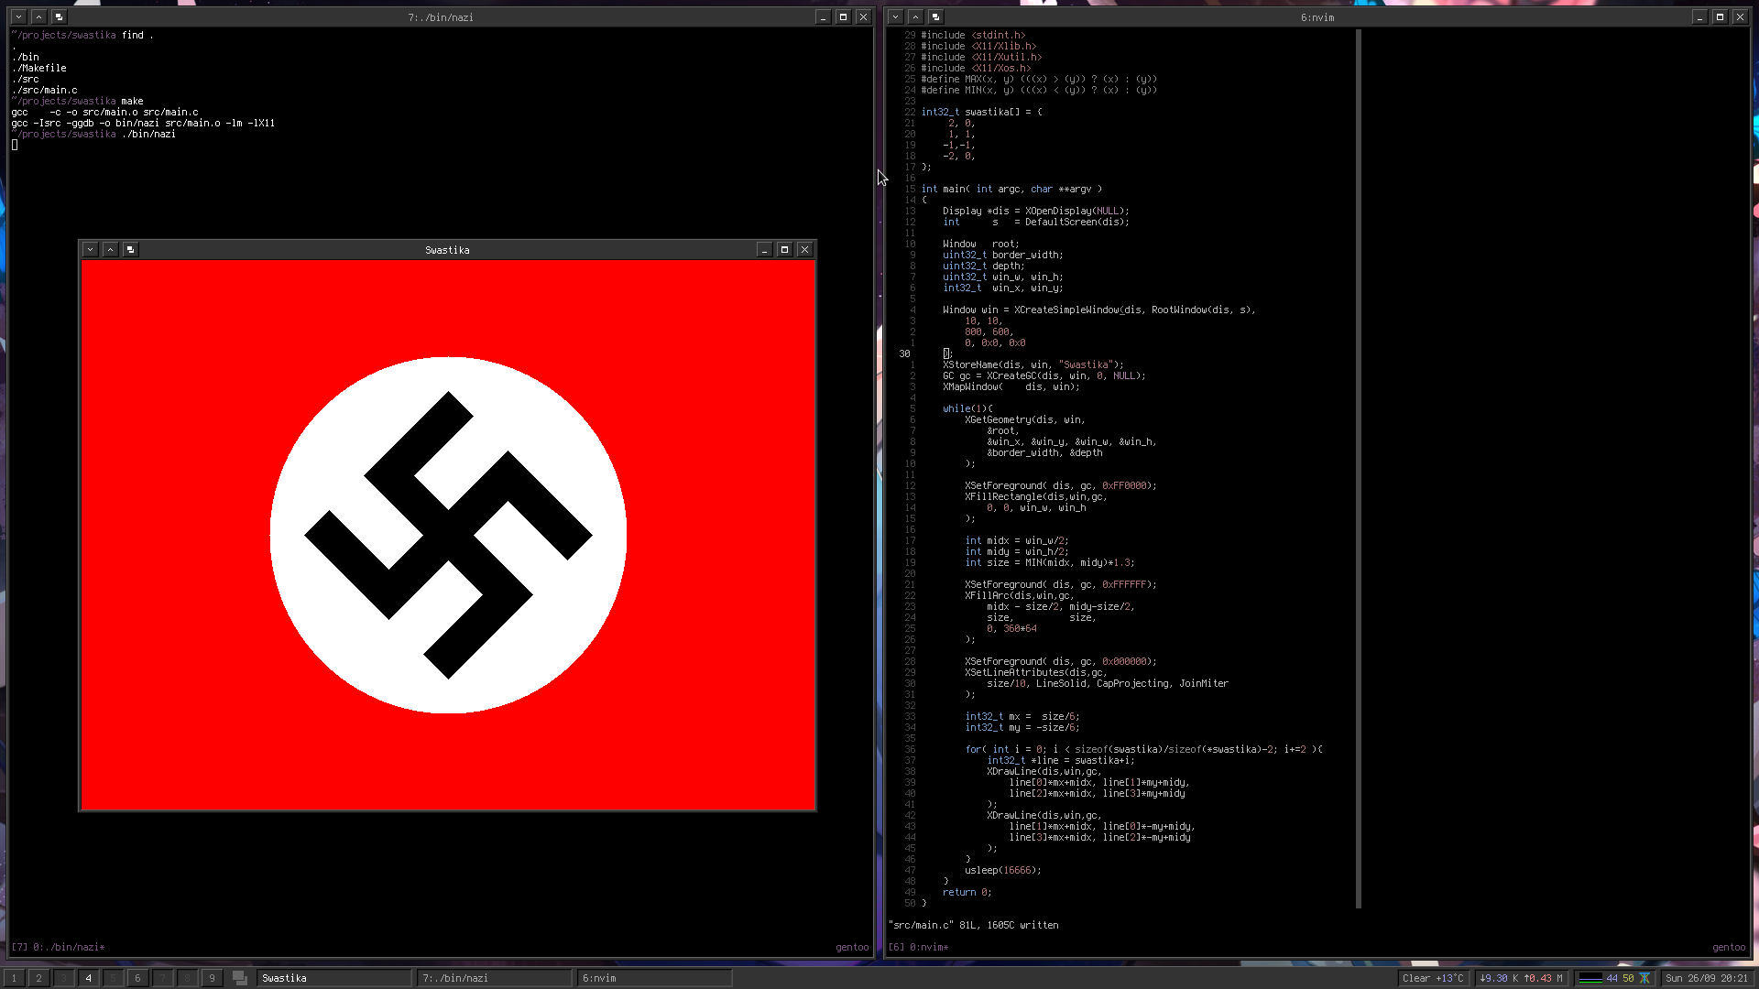Click shade up-arrow on left terminal title bar

(38, 16)
